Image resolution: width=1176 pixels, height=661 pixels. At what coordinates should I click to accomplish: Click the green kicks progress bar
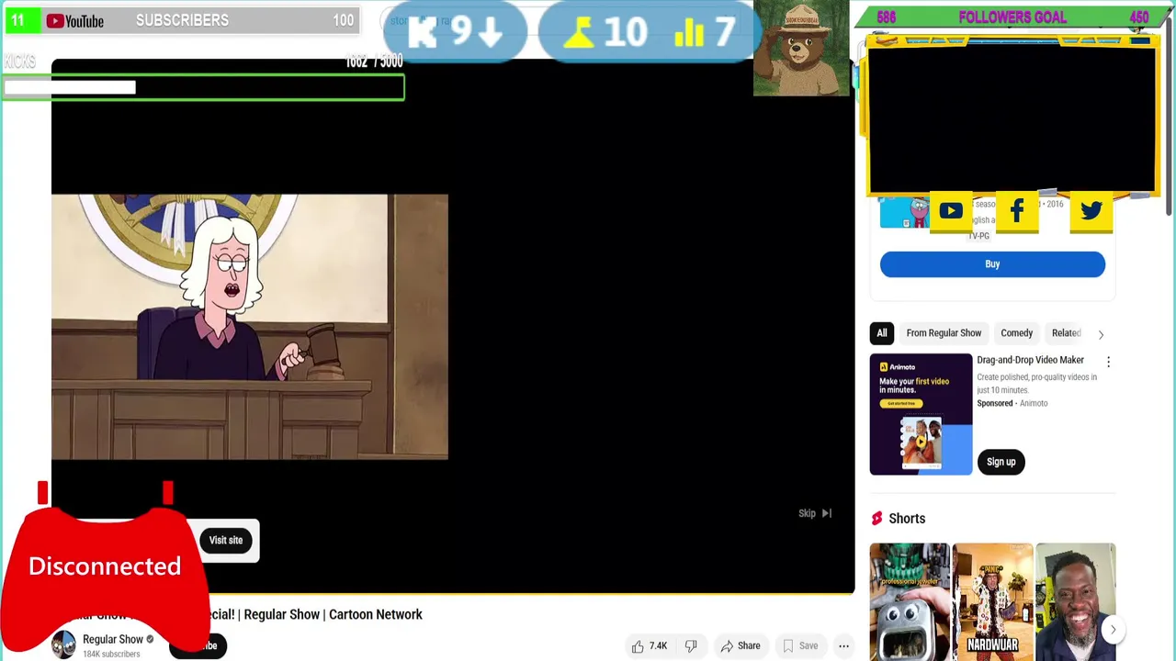(x=202, y=87)
